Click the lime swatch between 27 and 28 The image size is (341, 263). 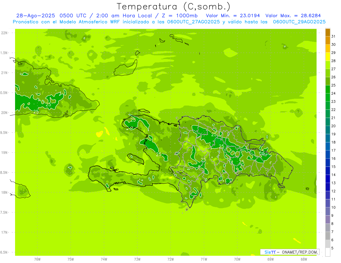[328, 65]
